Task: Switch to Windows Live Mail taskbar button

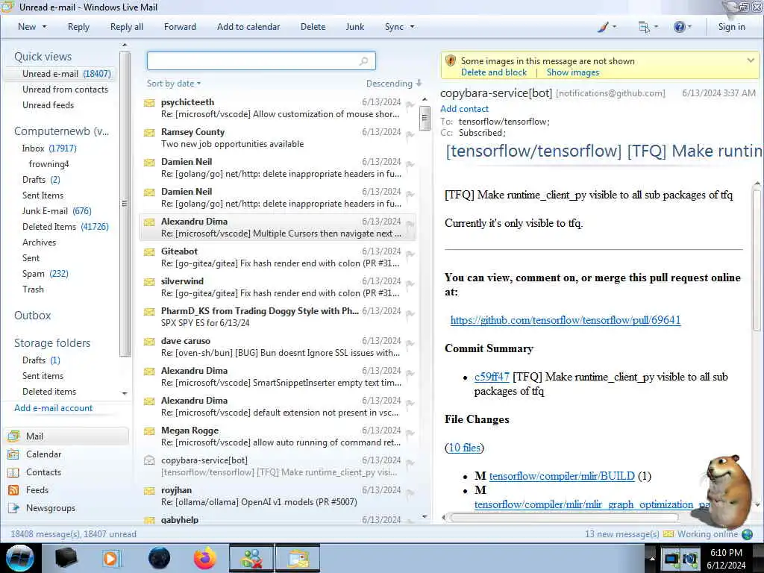Action: (x=298, y=558)
